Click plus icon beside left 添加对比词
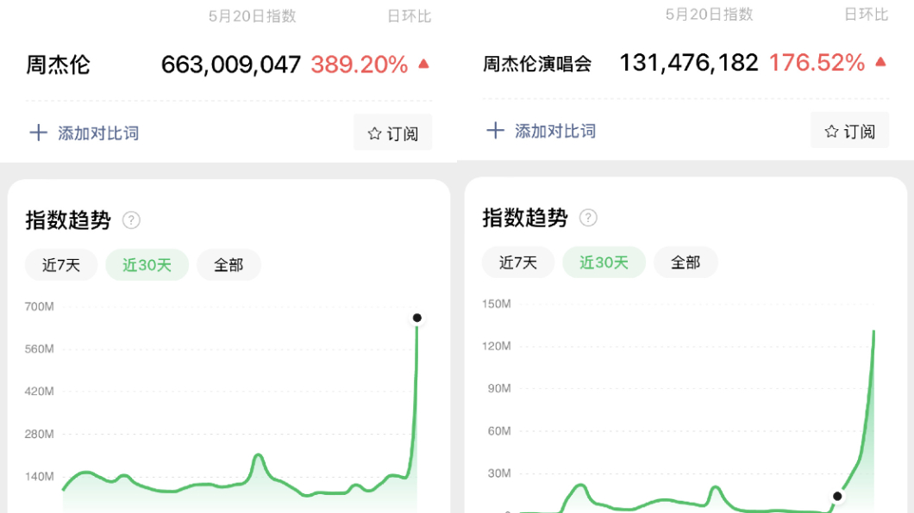The width and height of the screenshot is (914, 513). tap(39, 133)
